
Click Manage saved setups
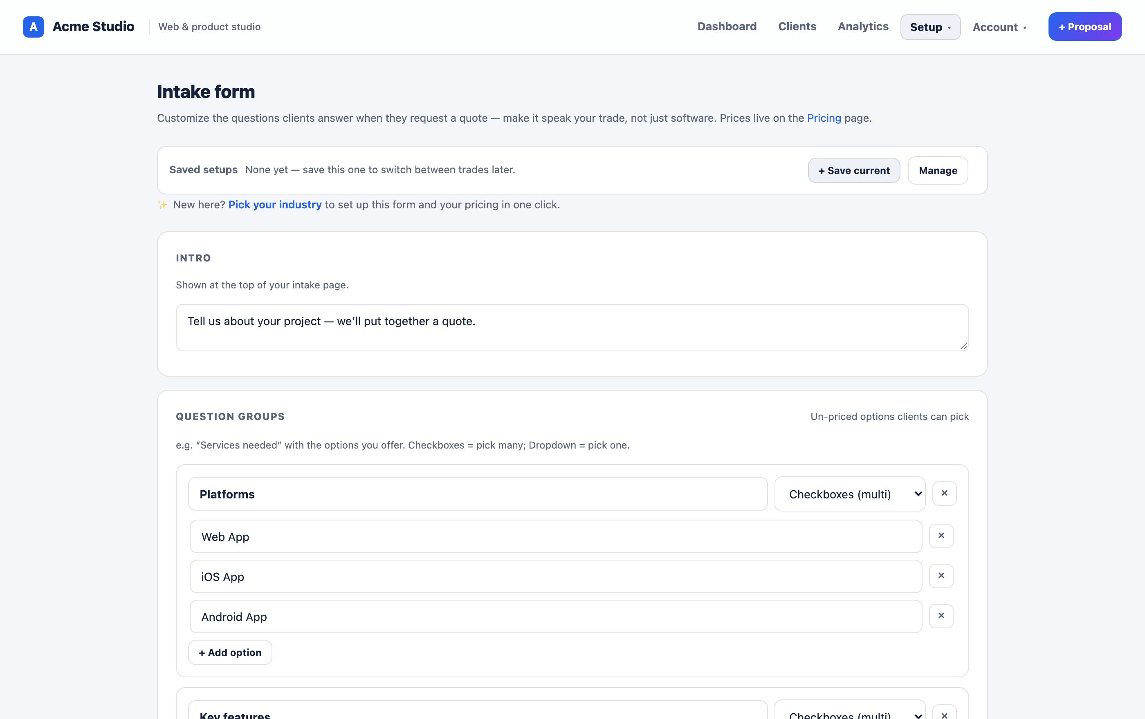pyautogui.click(x=938, y=170)
